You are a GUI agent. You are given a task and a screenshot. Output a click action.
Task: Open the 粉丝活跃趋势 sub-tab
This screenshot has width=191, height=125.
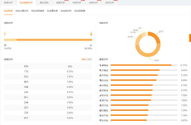click(x=38, y=11)
